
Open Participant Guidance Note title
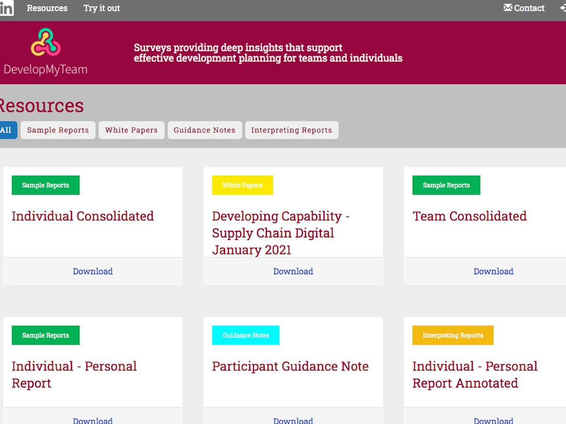[290, 366]
